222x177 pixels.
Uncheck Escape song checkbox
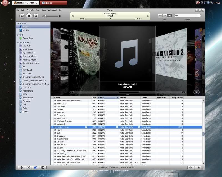(x=55, y=148)
